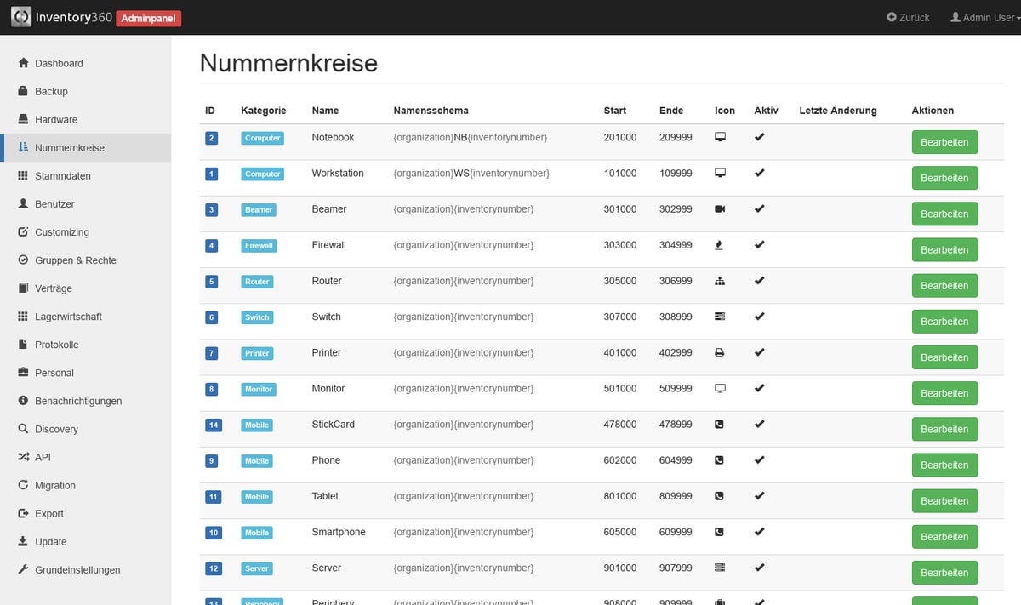Click the printer icon in Printer row
This screenshot has height=605, width=1021.
pos(720,352)
